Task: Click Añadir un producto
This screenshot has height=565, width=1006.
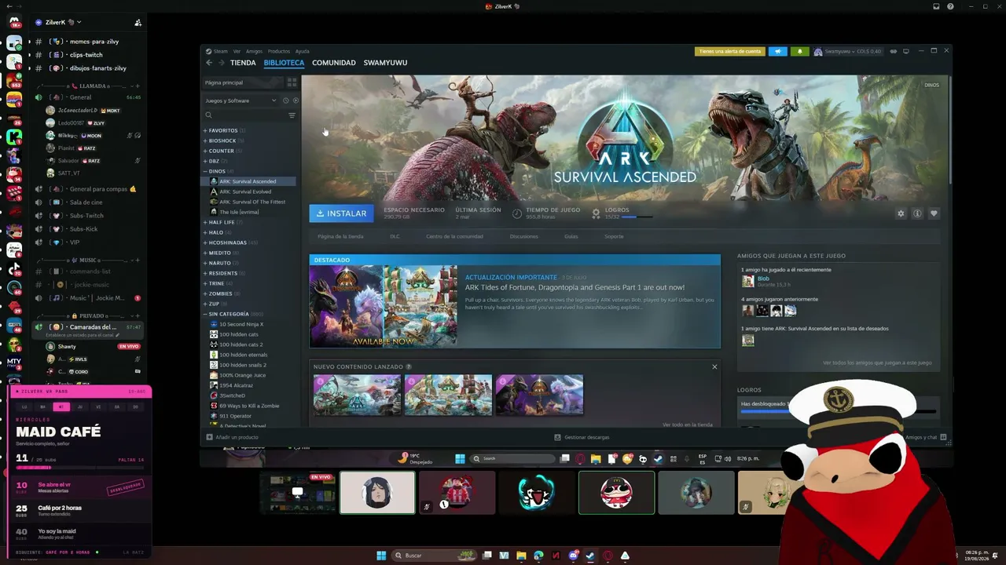Action: pyautogui.click(x=233, y=437)
